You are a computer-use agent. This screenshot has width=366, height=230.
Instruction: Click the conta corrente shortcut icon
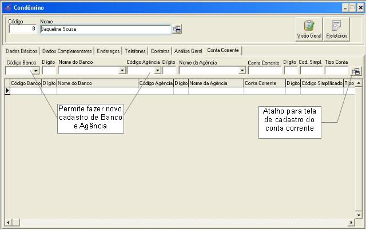[x=356, y=71]
